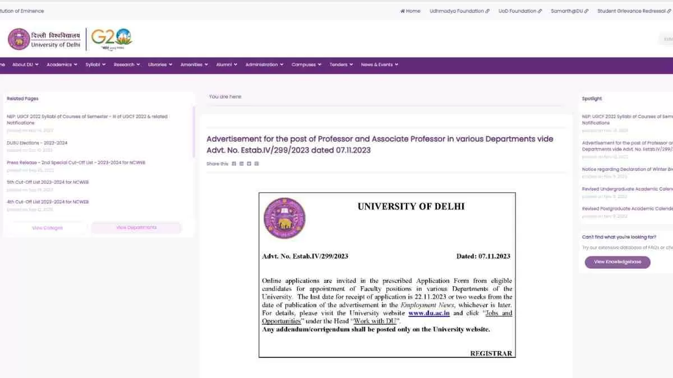Screen dimensions: 673x378
Task: Open Revised Postgraduate Academic Calendar link
Action: coord(628,209)
